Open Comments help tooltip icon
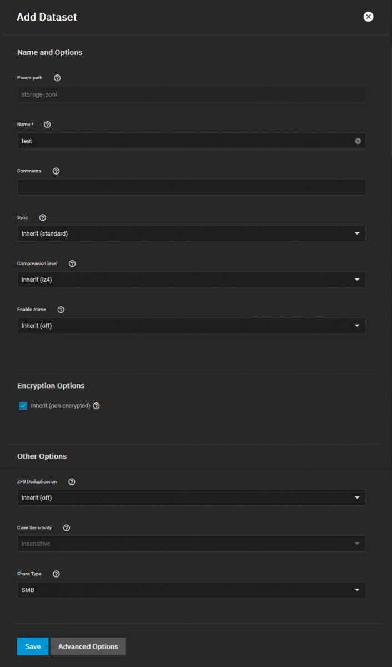 click(56, 171)
